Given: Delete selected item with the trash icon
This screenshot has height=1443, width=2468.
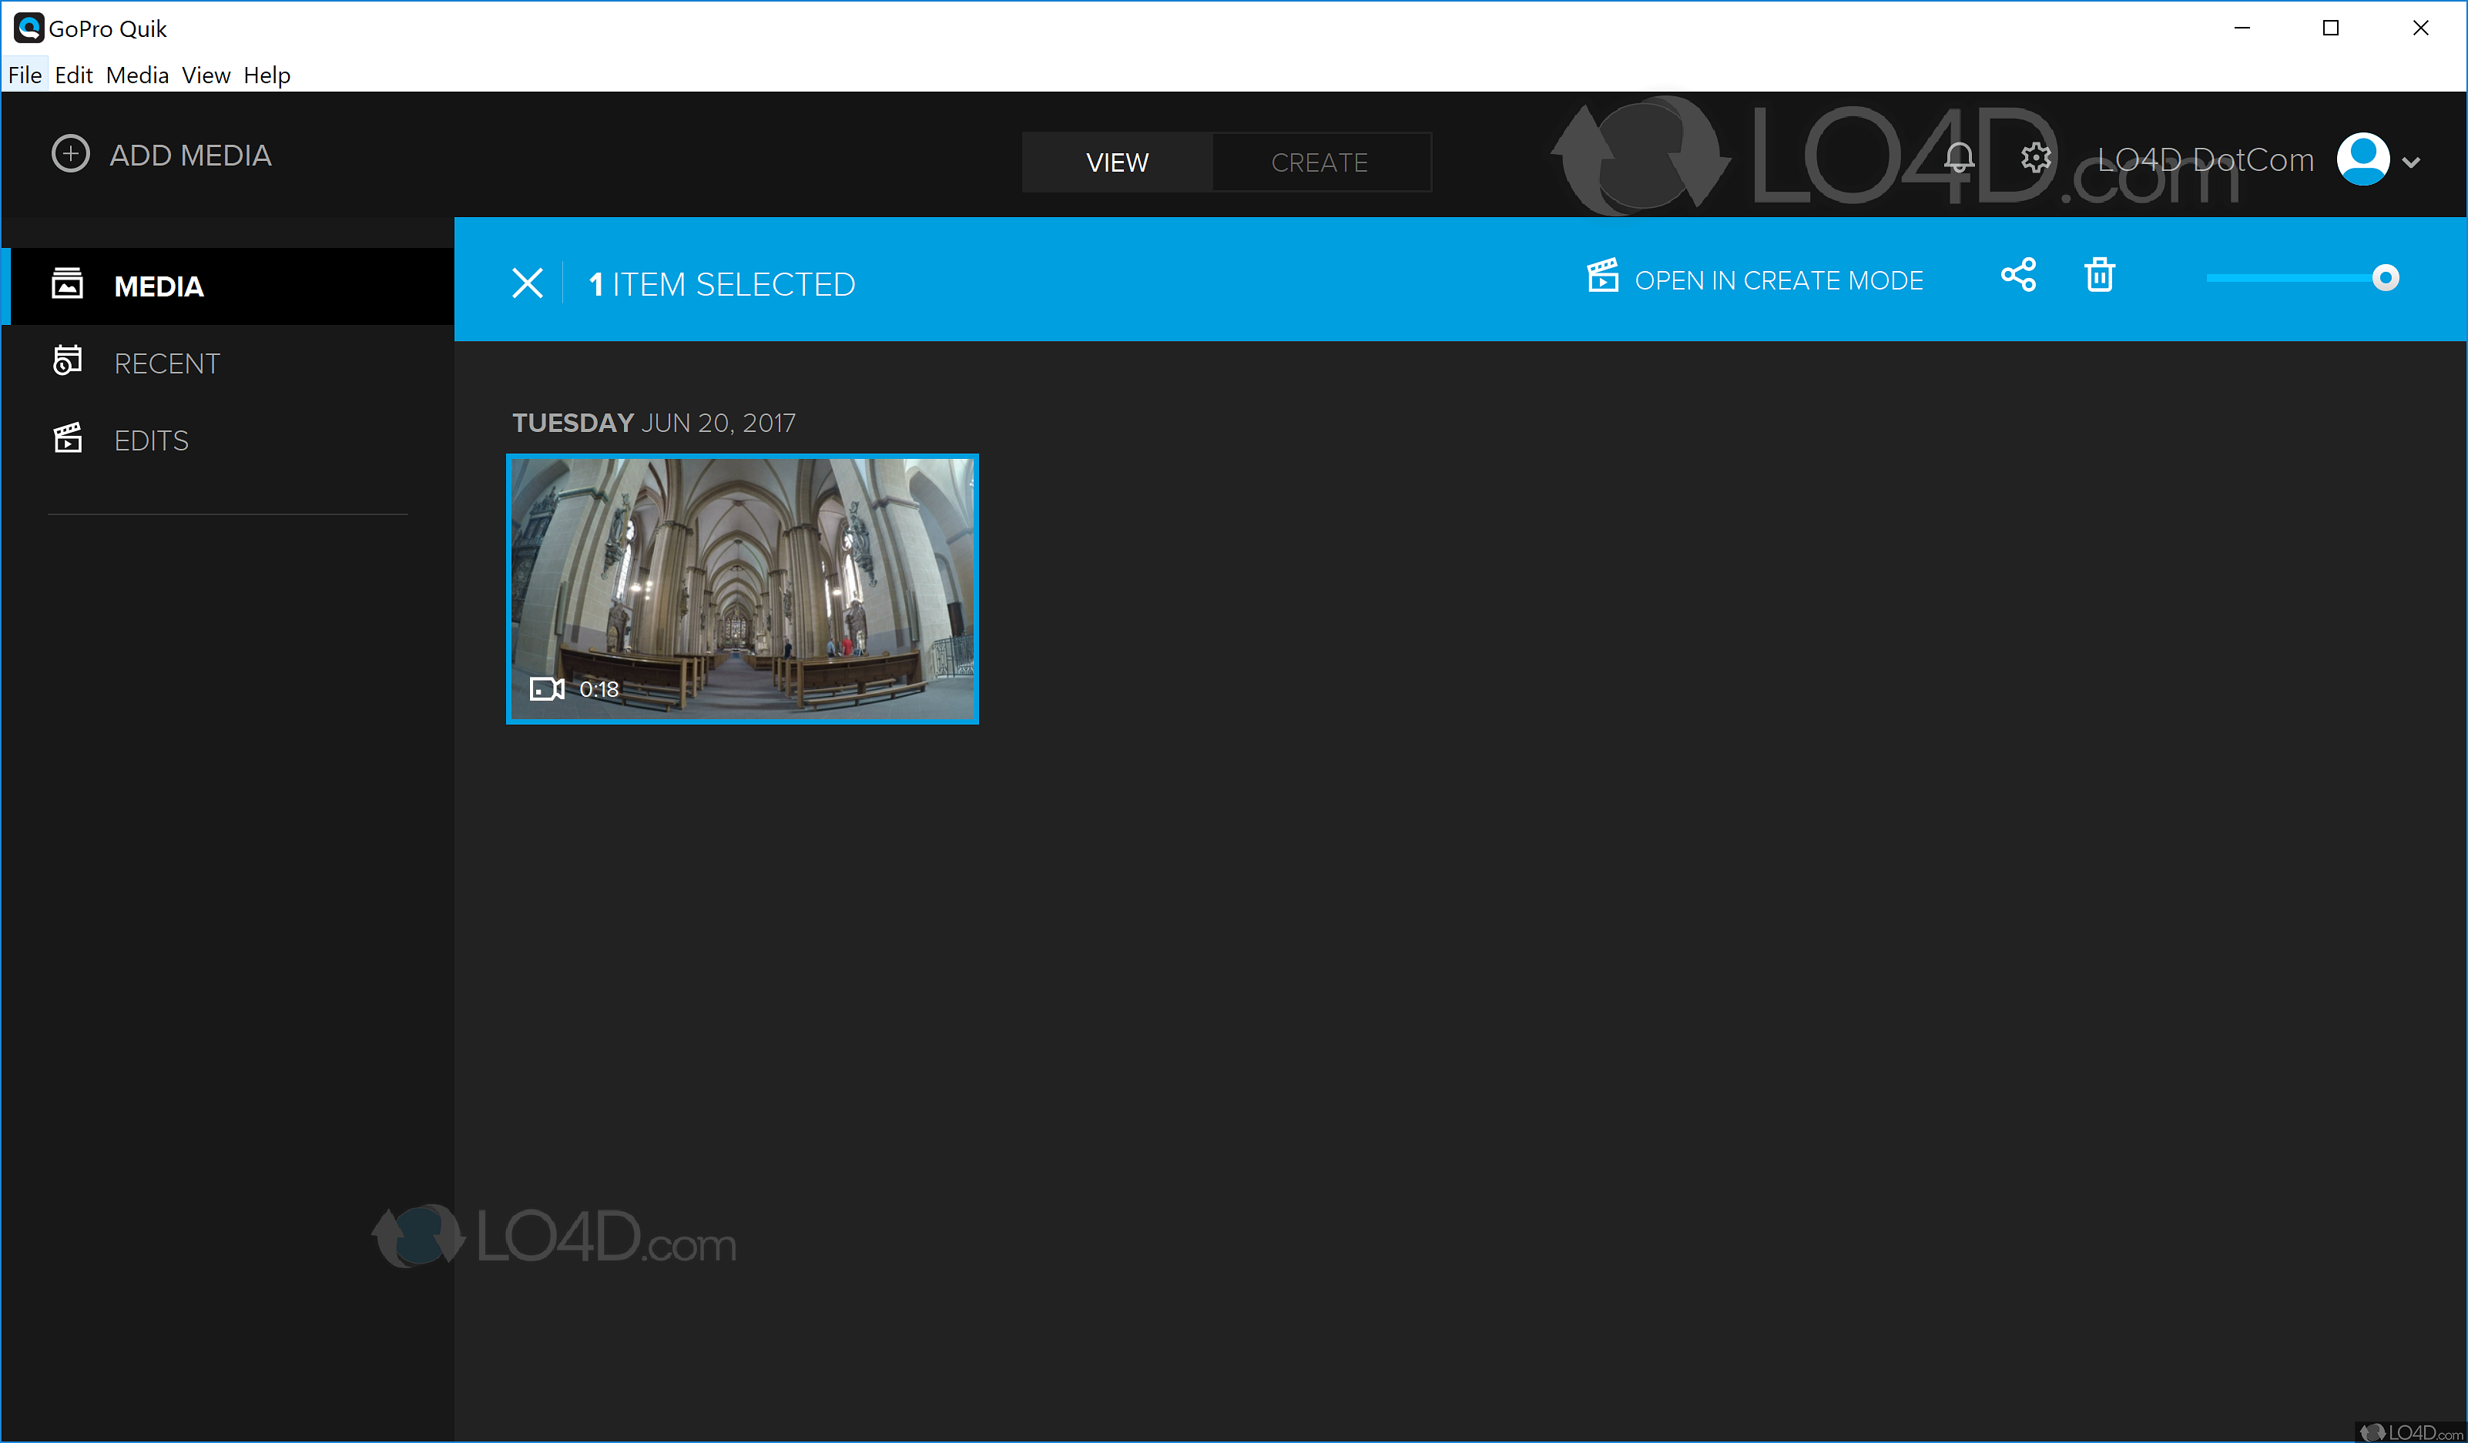Looking at the screenshot, I should pos(2099,275).
